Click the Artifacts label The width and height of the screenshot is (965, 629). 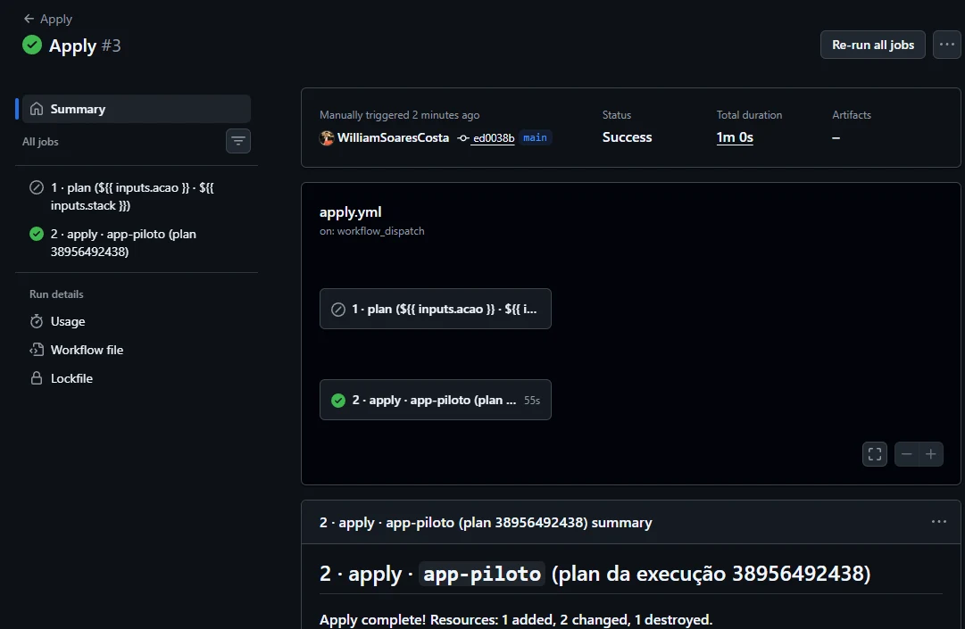click(x=851, y=115)
